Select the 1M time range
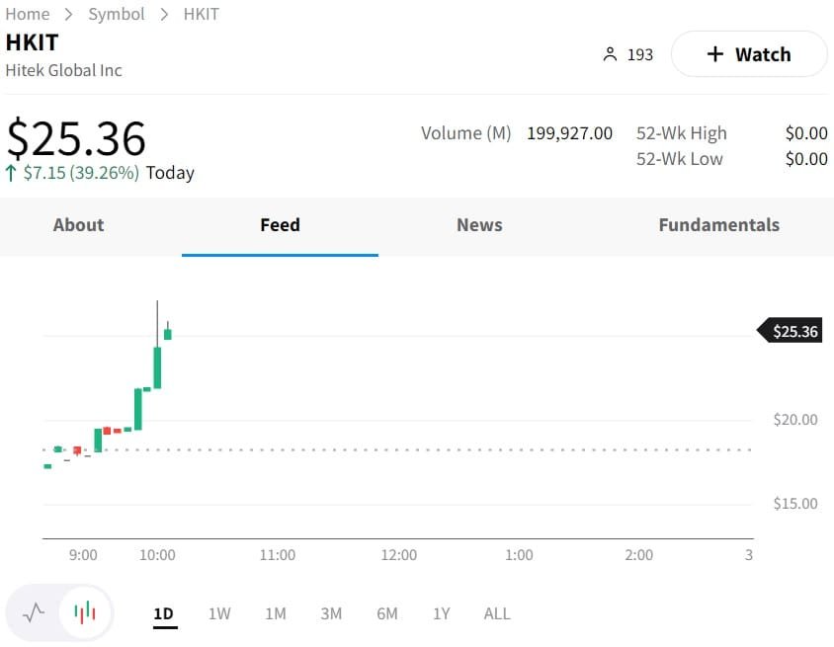 click(276, 613)
